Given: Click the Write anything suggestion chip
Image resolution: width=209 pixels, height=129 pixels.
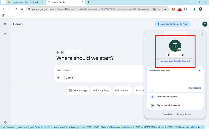Looking at the screenshot, I should click(101, 90).
